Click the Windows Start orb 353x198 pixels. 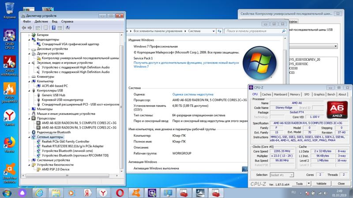pos(7,193)
